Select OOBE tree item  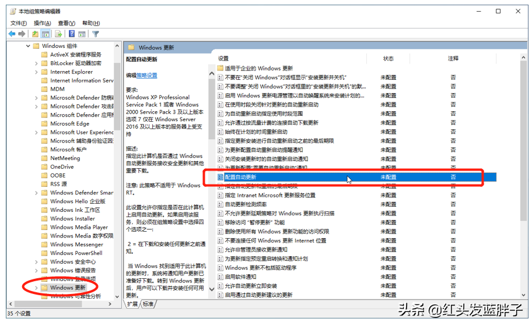click(58, 175)
